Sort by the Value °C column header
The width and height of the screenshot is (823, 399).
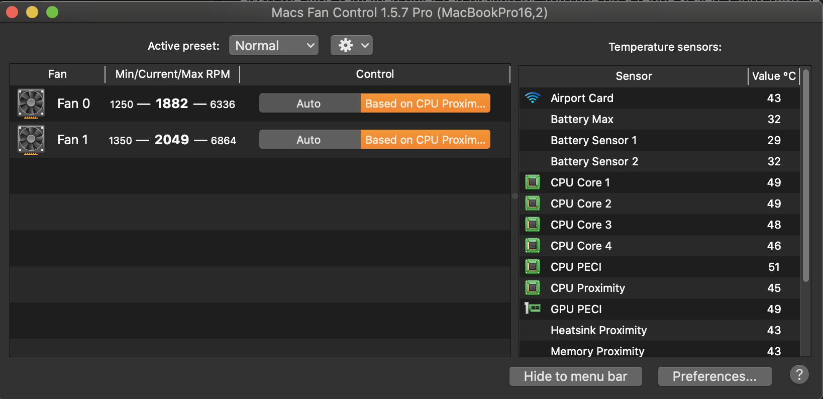773,76
